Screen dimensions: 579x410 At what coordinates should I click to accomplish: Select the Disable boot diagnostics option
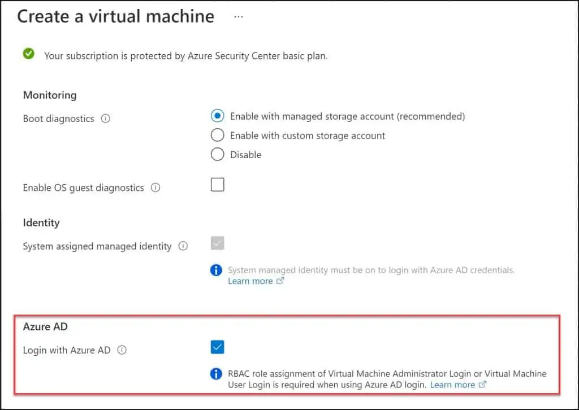coord(218,154)
